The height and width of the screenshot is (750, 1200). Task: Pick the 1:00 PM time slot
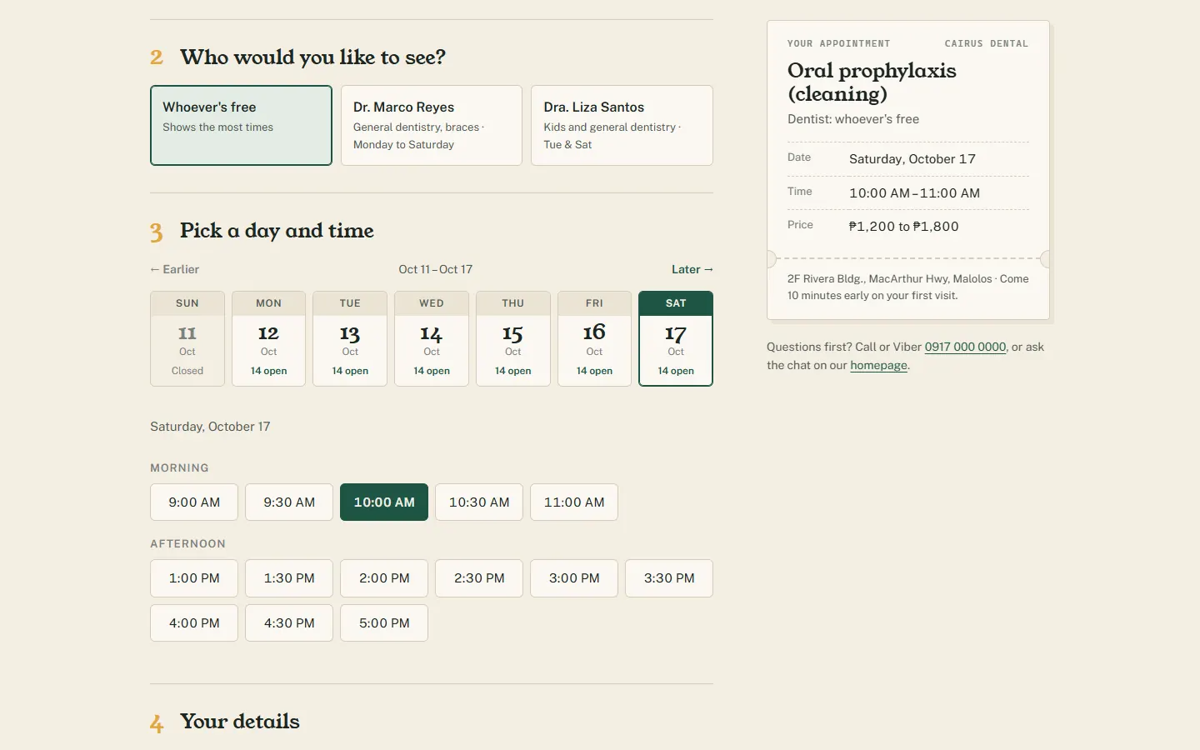pyautogui.click(x=194, y=578)
